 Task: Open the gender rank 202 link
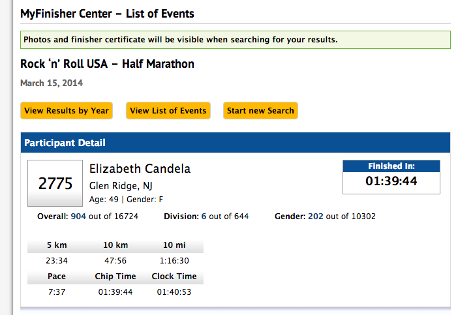click(316, 217)
